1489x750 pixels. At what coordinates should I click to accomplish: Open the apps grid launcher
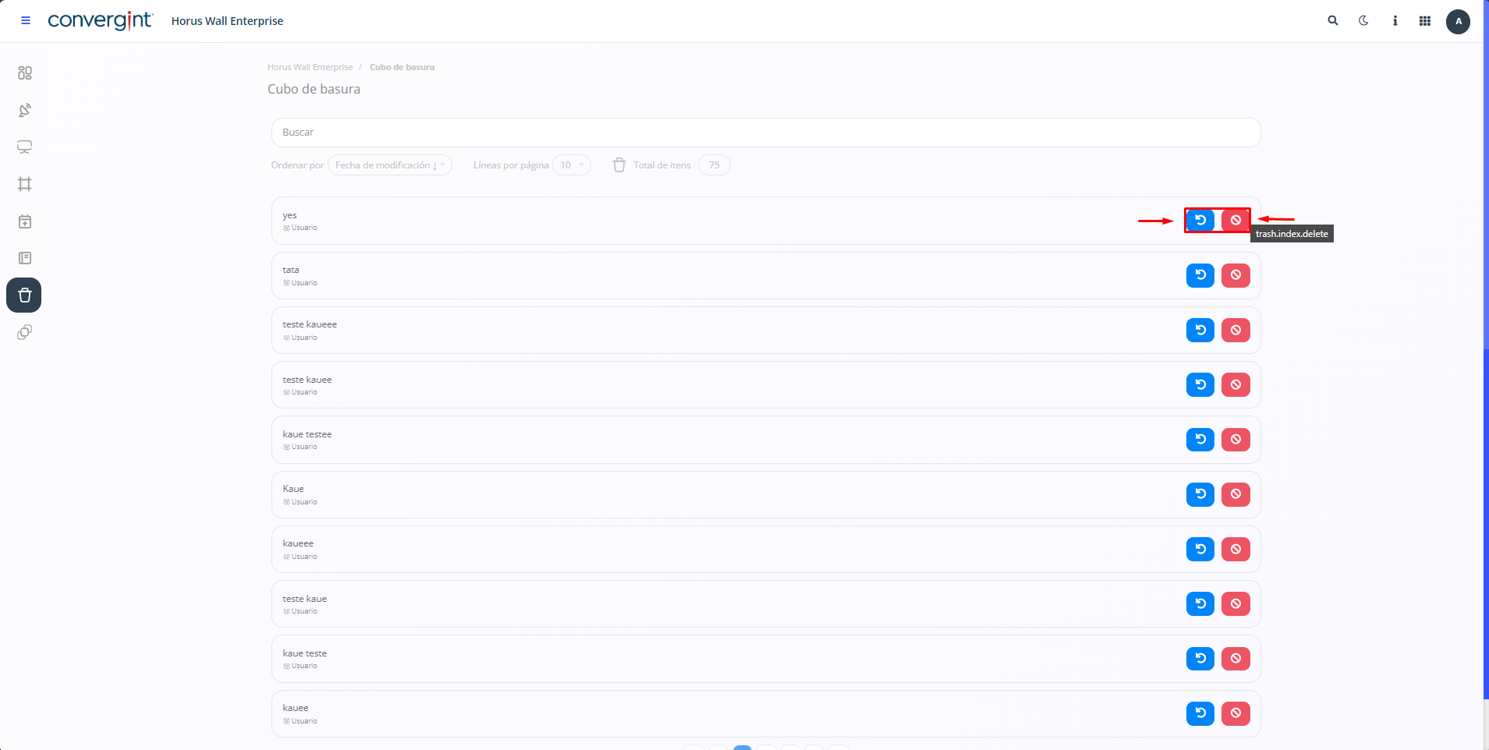coord(1425,21)
